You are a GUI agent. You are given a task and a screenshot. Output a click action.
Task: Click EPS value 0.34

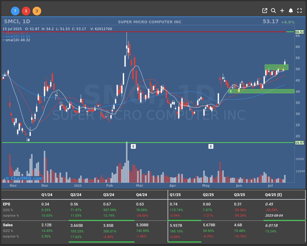click(x=45, y=204)
